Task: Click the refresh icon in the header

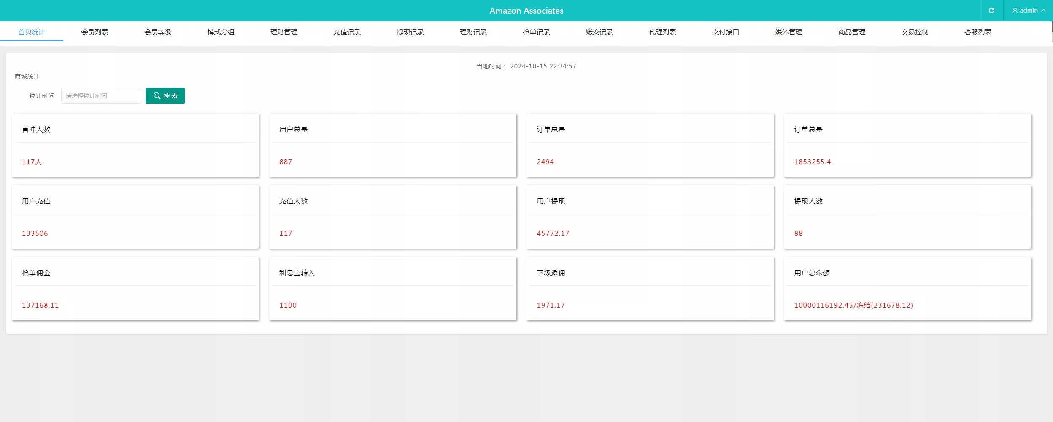Action: [x=991, y=11]
